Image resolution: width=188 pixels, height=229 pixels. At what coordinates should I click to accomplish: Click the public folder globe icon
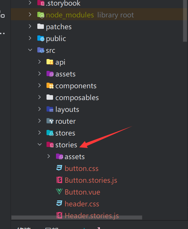point(41,38)
